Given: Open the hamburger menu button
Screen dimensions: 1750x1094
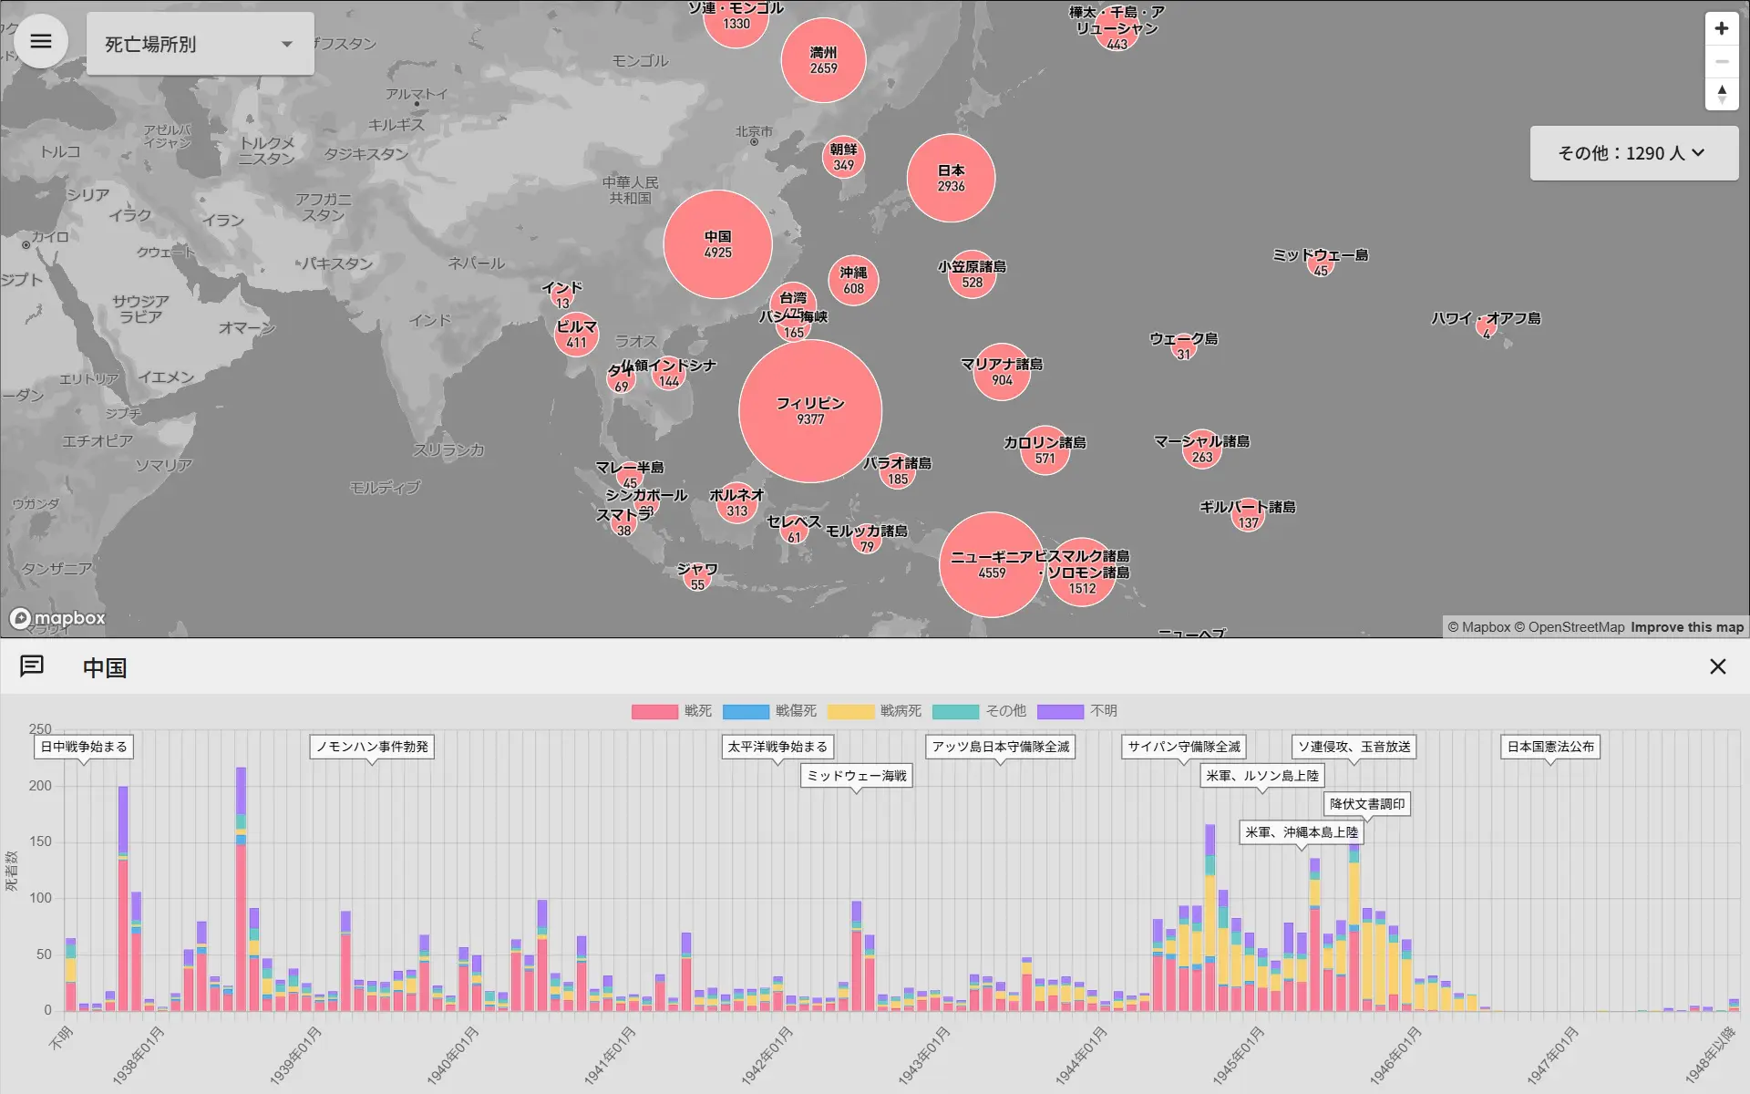Looking at the screenshot, I should coord(41,41).
